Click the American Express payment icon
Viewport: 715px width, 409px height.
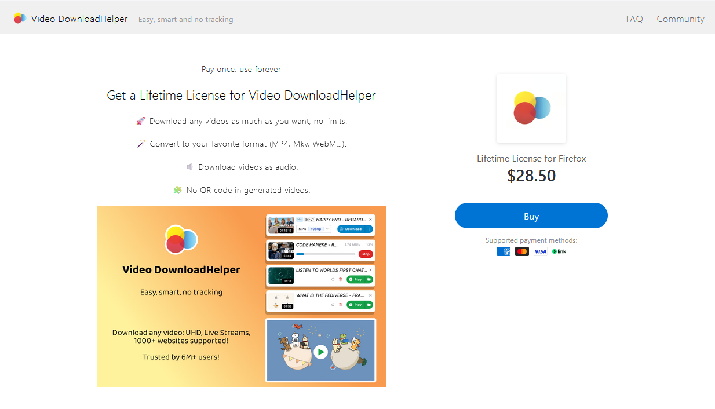(504, 251)
